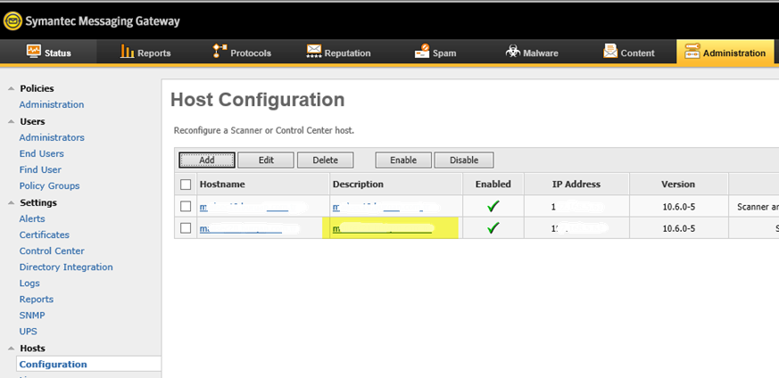
Task: Click the Symantec Messaging Gateway logo icon
Action: pyautogui.click(x=12, y=21)
